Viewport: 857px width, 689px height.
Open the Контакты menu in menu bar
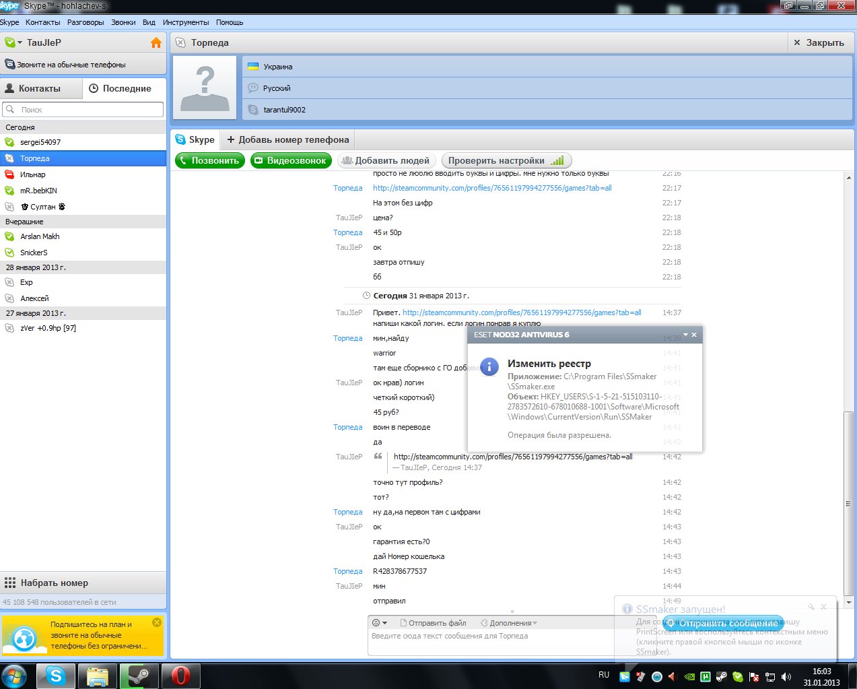point(42,22)
